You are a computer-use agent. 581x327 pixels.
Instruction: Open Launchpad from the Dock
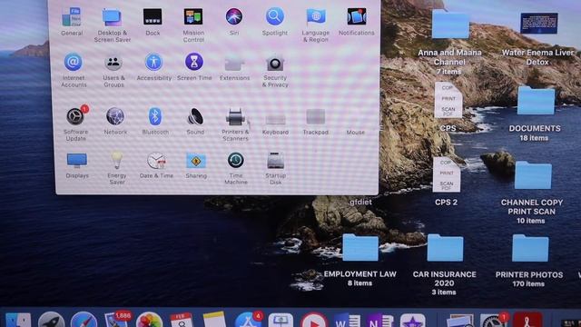click(51, 320)
